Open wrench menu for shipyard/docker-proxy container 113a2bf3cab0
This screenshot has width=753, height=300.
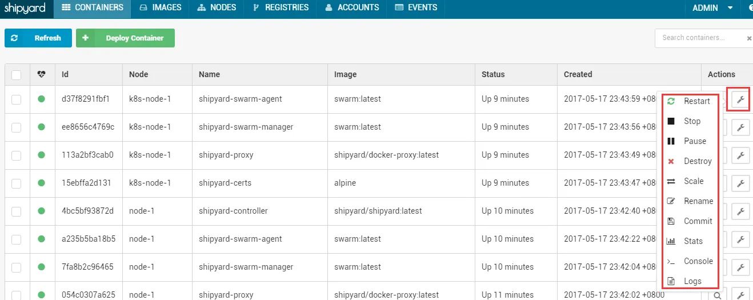[740, 155]
